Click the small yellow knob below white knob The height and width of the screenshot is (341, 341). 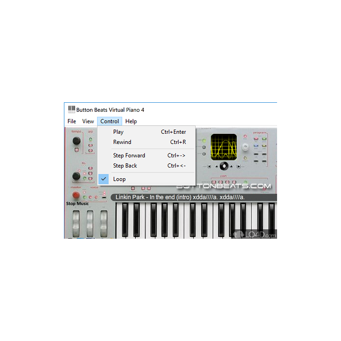point(246,158)
